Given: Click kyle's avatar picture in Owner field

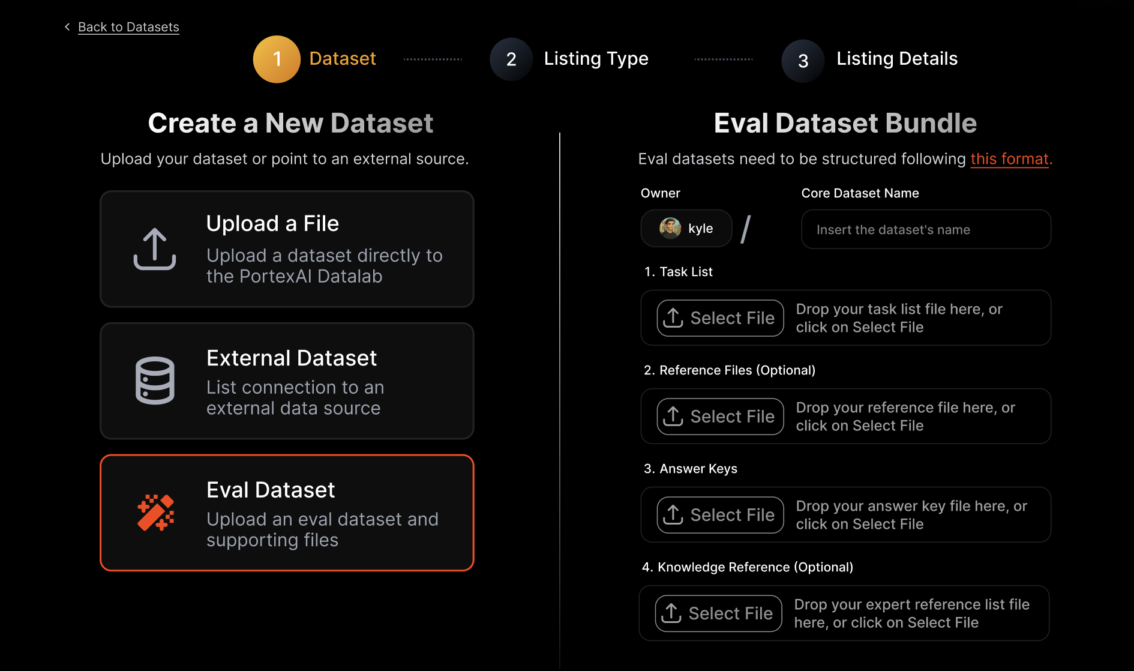Looking at the screenshot, I should click(x=670, y=229).
